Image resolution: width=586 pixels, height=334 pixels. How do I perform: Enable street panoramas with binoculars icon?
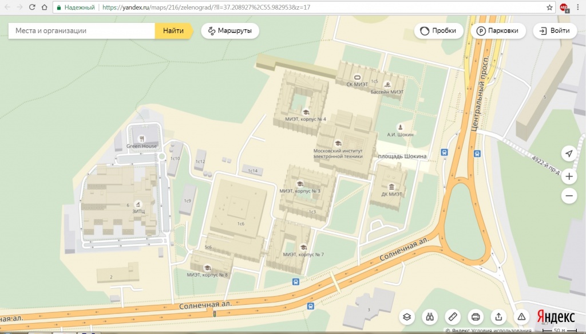coord(430,317)
